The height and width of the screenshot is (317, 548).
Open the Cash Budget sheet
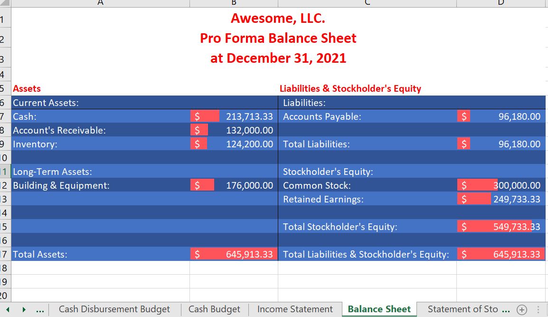(214, 308)
